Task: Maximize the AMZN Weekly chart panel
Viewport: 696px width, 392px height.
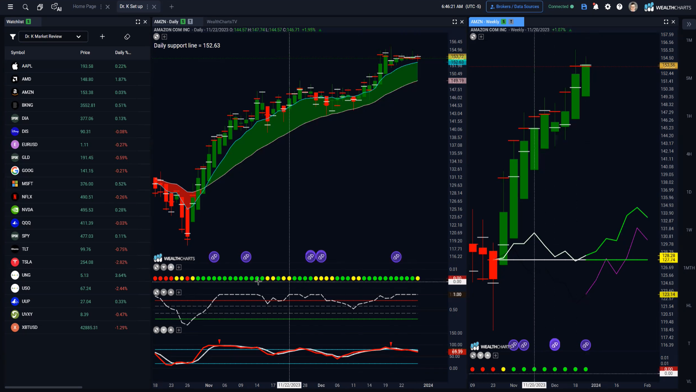Action: [x=666, y=22]
